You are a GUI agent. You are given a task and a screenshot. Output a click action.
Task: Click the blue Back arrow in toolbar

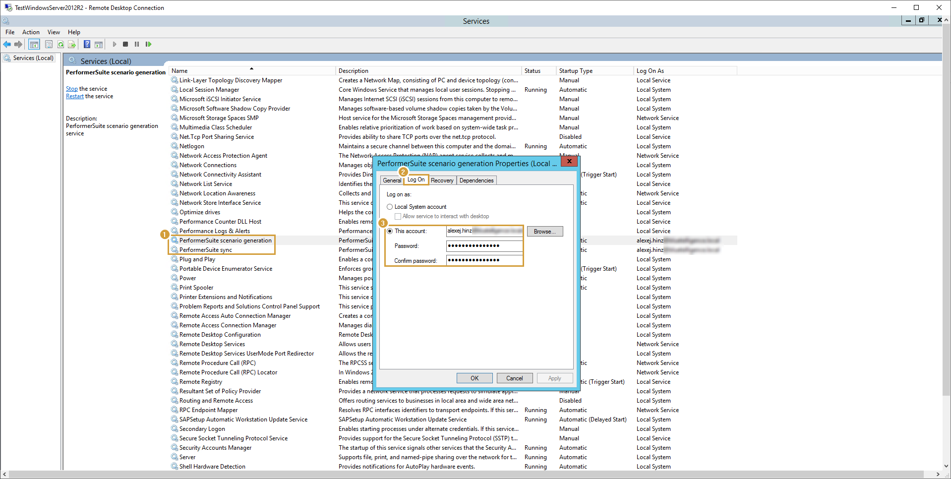pyautogui.click(x=7, y=45)
